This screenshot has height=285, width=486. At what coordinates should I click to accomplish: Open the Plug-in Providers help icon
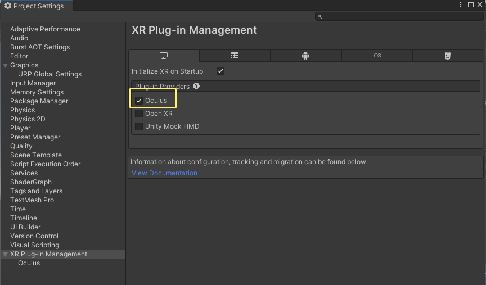[x=196, y=86]
